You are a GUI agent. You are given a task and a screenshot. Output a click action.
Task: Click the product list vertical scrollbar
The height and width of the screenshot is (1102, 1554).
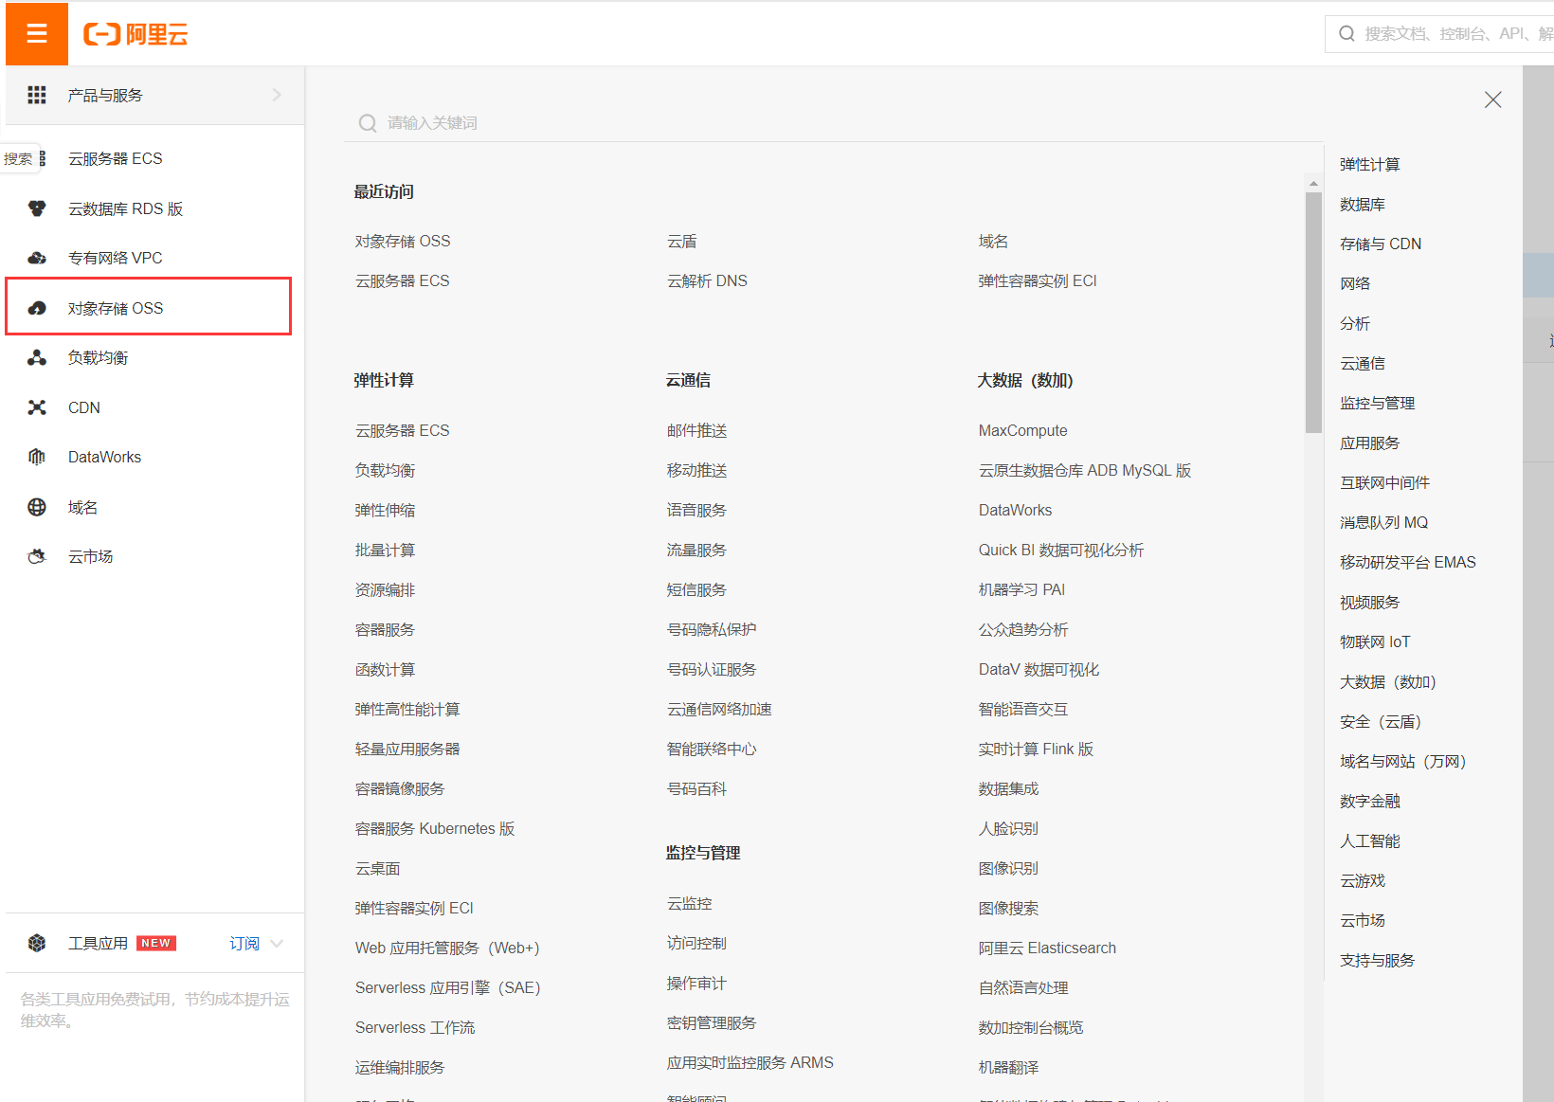[1313, 312]
